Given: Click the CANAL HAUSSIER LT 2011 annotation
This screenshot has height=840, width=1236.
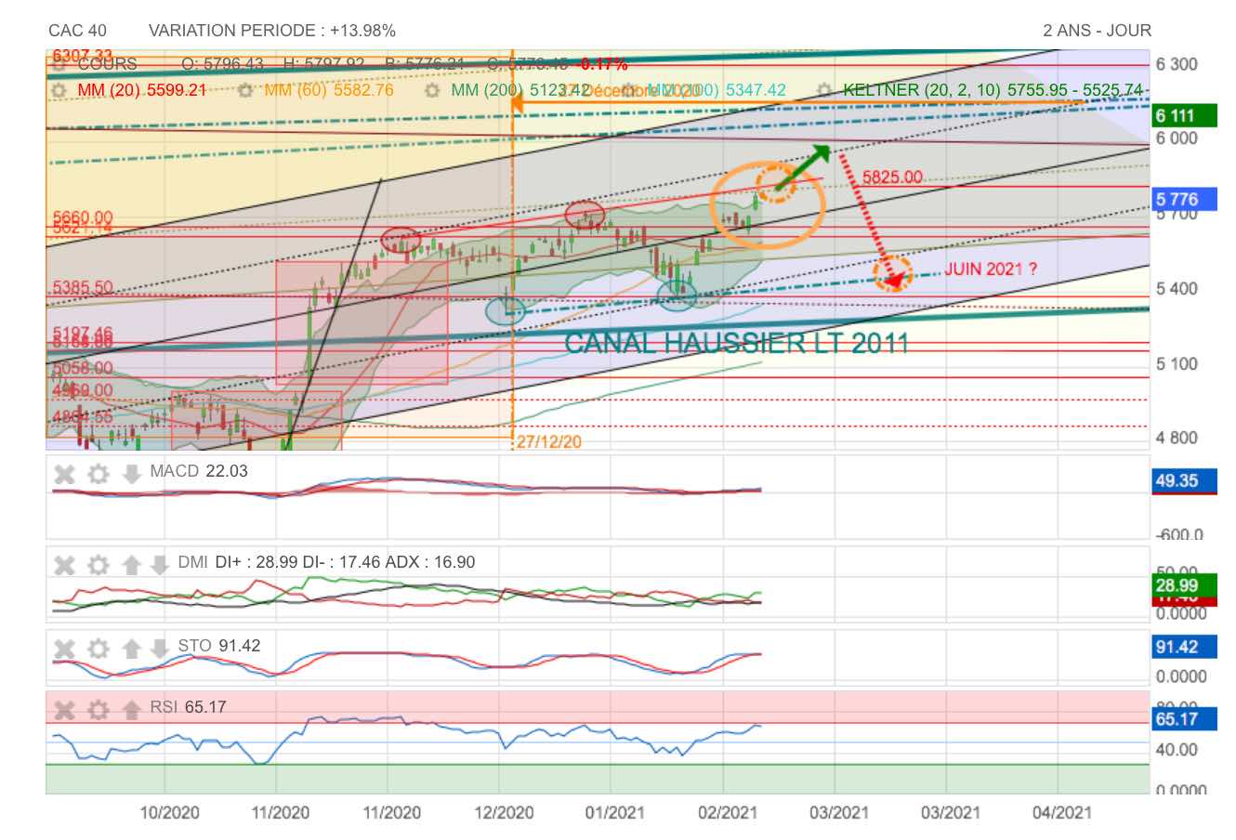Looking at the screenshot, I should coord(736,343).
